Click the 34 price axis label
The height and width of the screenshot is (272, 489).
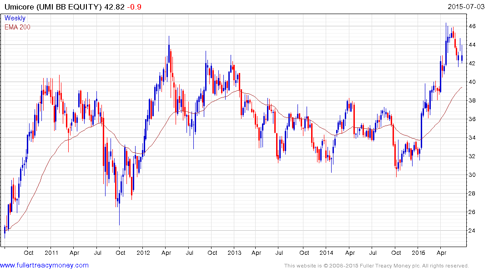pyautogui.click(x=472, y=138)
